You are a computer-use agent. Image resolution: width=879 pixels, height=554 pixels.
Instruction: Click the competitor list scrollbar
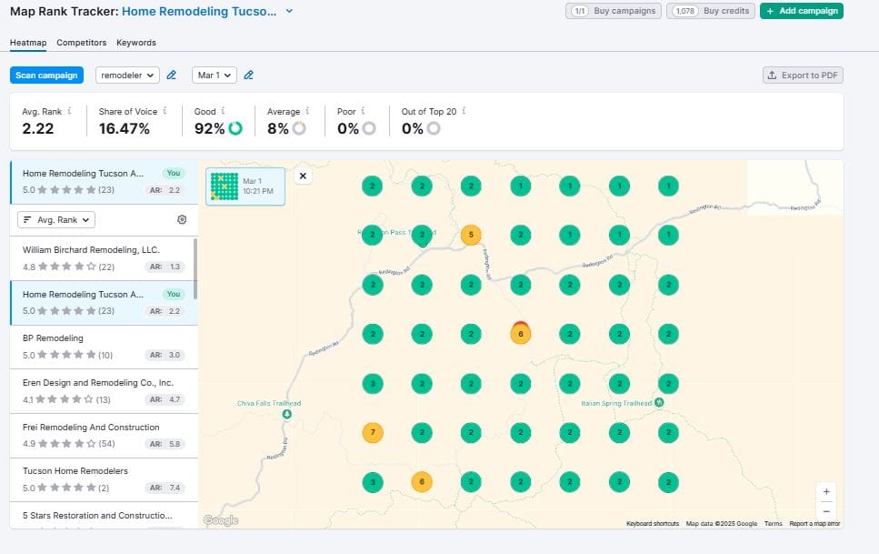click(195, 268)
